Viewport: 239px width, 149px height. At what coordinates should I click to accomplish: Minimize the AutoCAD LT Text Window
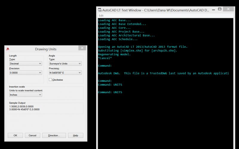click(x=214, y=10)
